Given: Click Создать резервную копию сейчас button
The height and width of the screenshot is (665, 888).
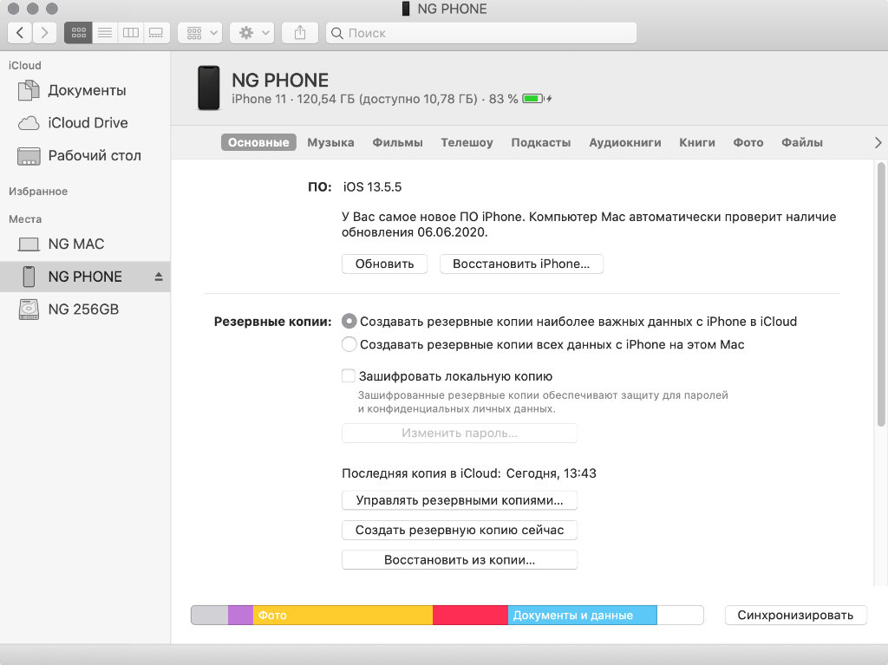Looking at the screenshot, I should (460, 530).
